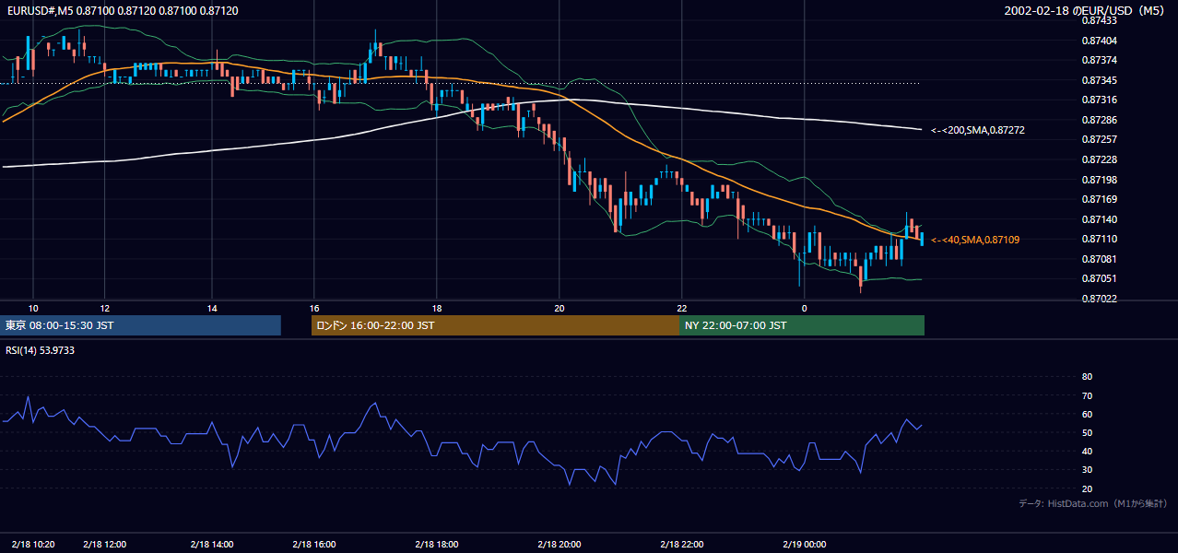
Task: Click price level 0.87257 on the axis
Action: [x=1099, y=139]
